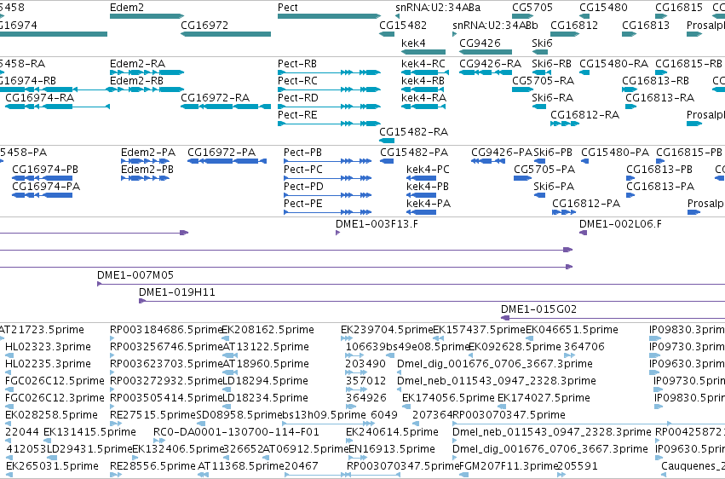
Task: Click the DME1-002L06.F BAC end
Action: (x=584, y=233)
